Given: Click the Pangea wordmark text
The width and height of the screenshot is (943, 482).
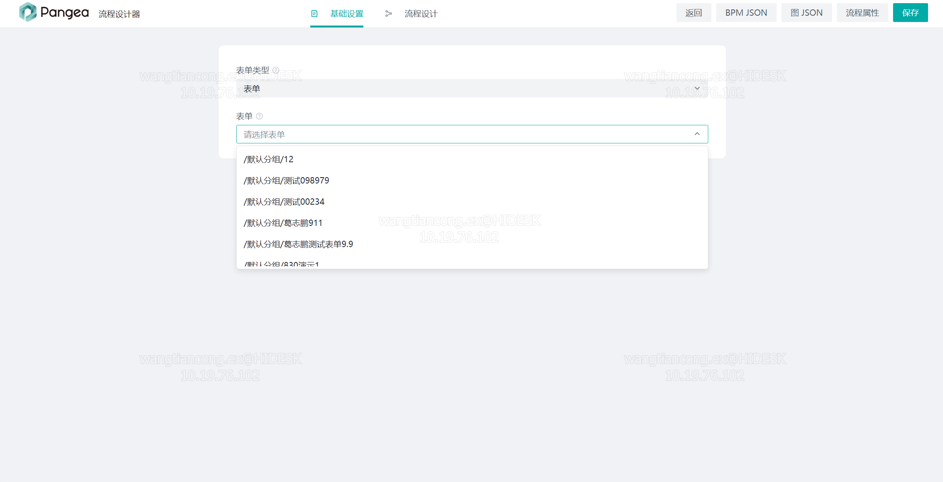Looking at the screenshot, I should [64, 13].
